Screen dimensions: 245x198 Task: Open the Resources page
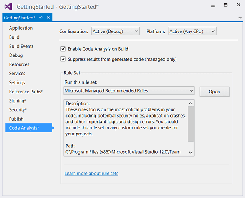click(19, 64)
